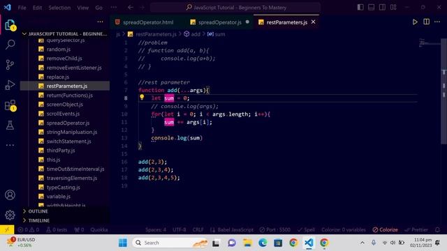Toggle the bottom panel
The width and height of the screenshot is (447, 251).
point(371,8)
